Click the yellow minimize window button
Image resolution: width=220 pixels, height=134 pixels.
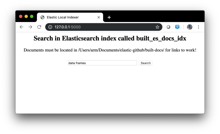pos(26,16)
